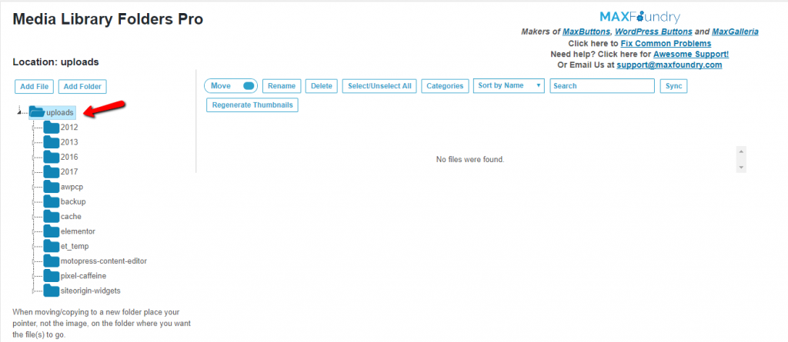Click the awpcp folder icon

(52, 187)
